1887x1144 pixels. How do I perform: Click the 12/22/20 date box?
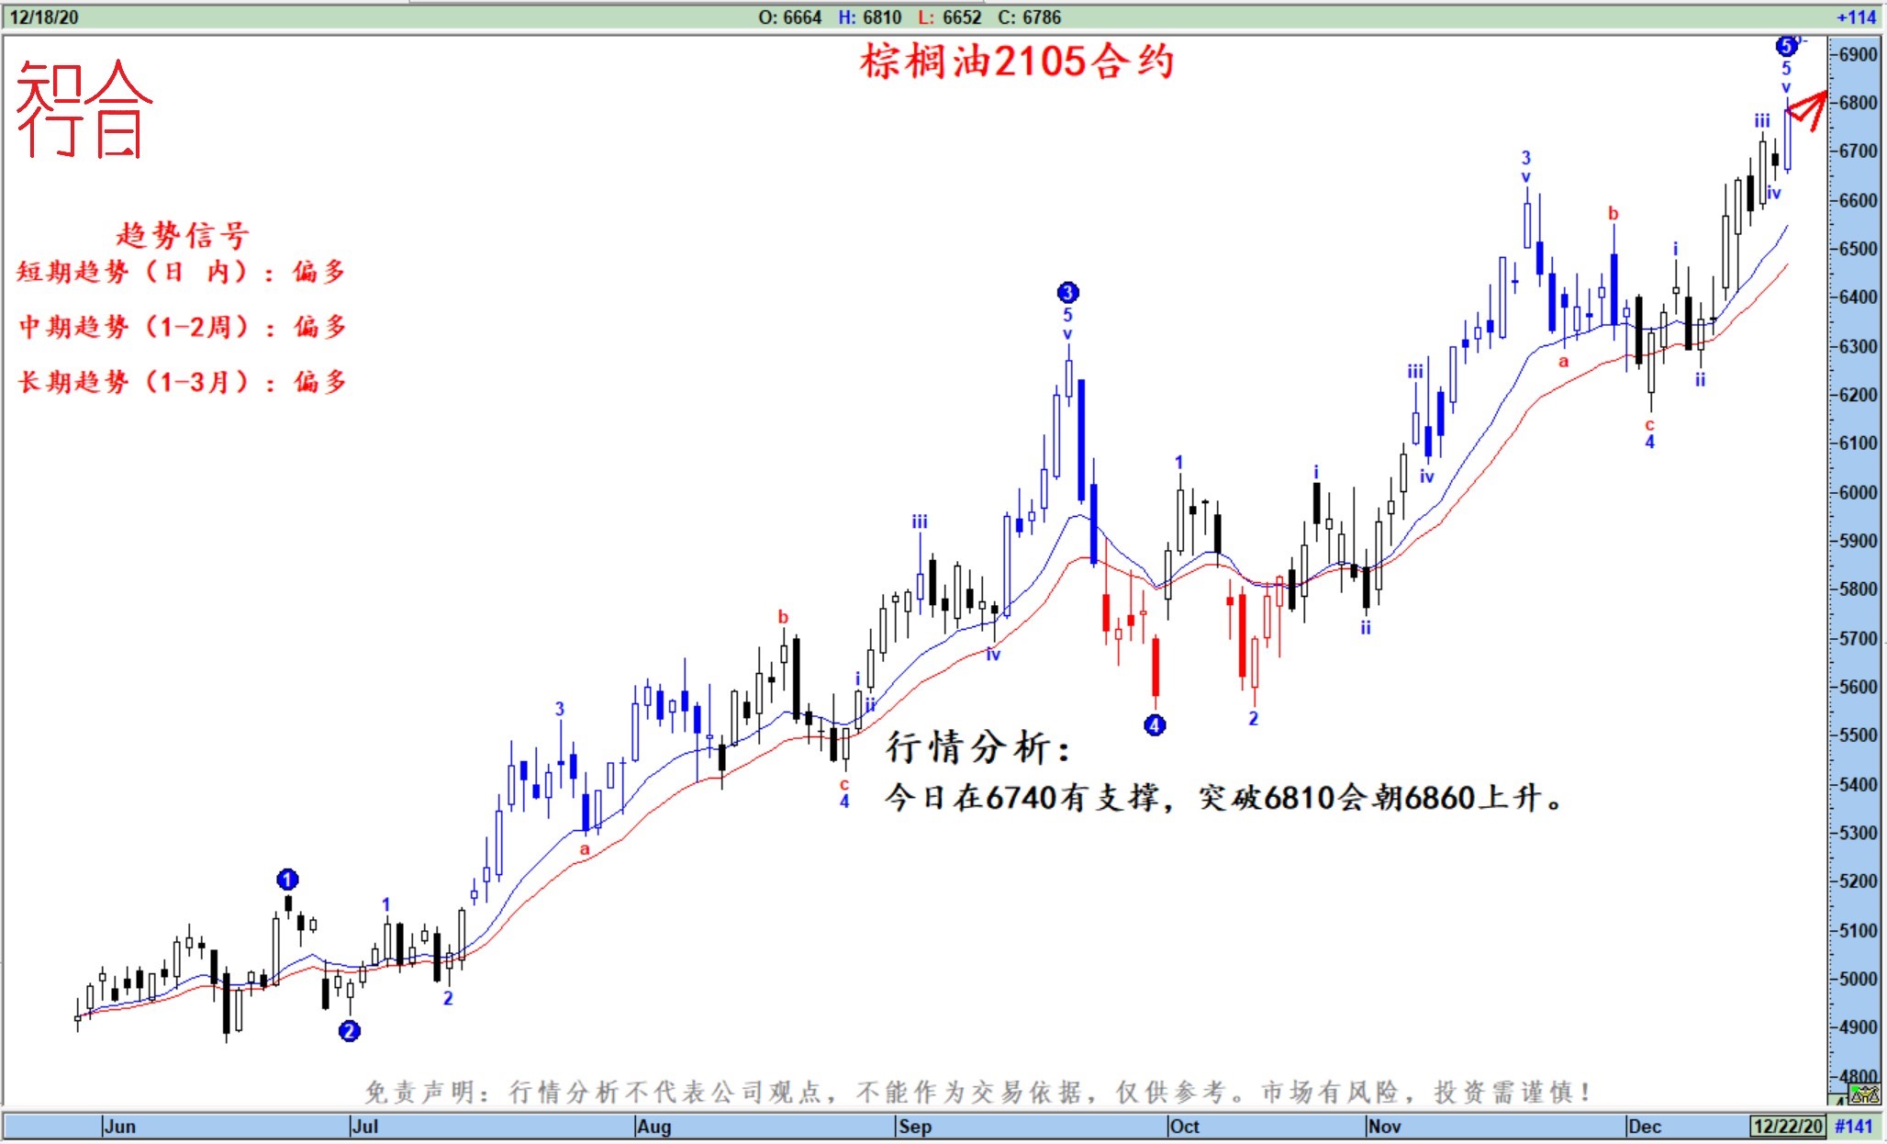tap(1787, 1127)
